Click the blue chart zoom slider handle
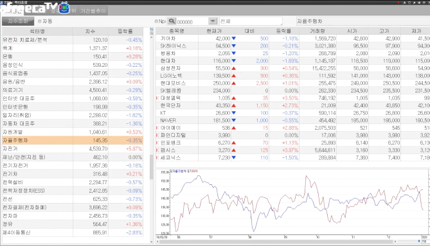Image resolution: width=430 pixels, height=246 pixels. 419,242
